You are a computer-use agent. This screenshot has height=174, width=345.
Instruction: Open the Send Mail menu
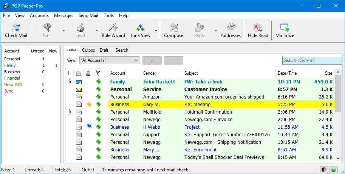pos(88,15)
